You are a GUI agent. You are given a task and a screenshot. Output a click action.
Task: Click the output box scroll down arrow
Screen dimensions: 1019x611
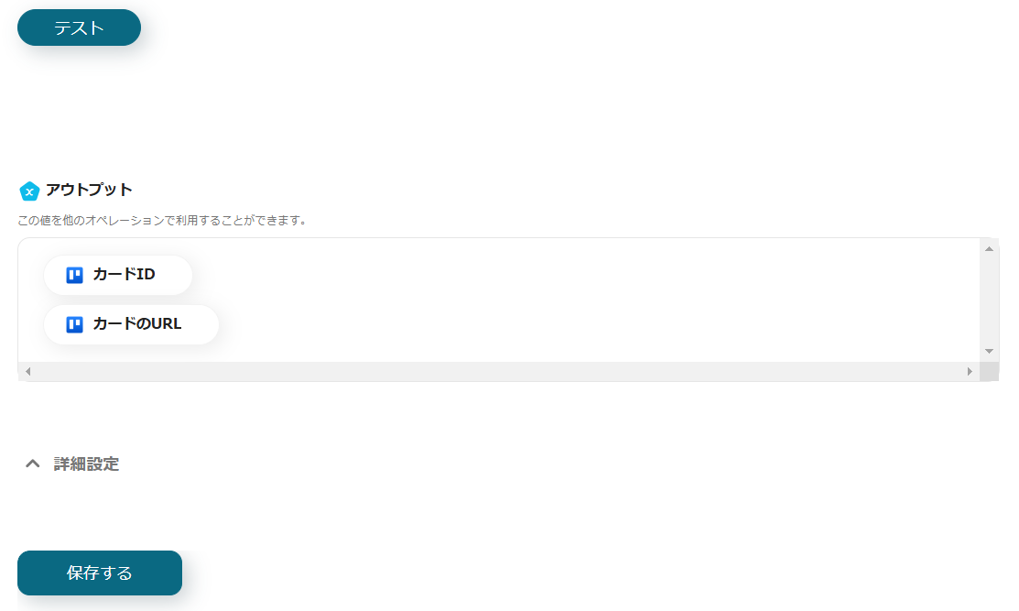click(989, 352)
